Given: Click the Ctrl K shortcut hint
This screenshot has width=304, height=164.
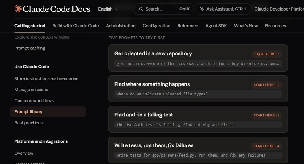Looking at the screenshot, I should (x=184, y=9).
